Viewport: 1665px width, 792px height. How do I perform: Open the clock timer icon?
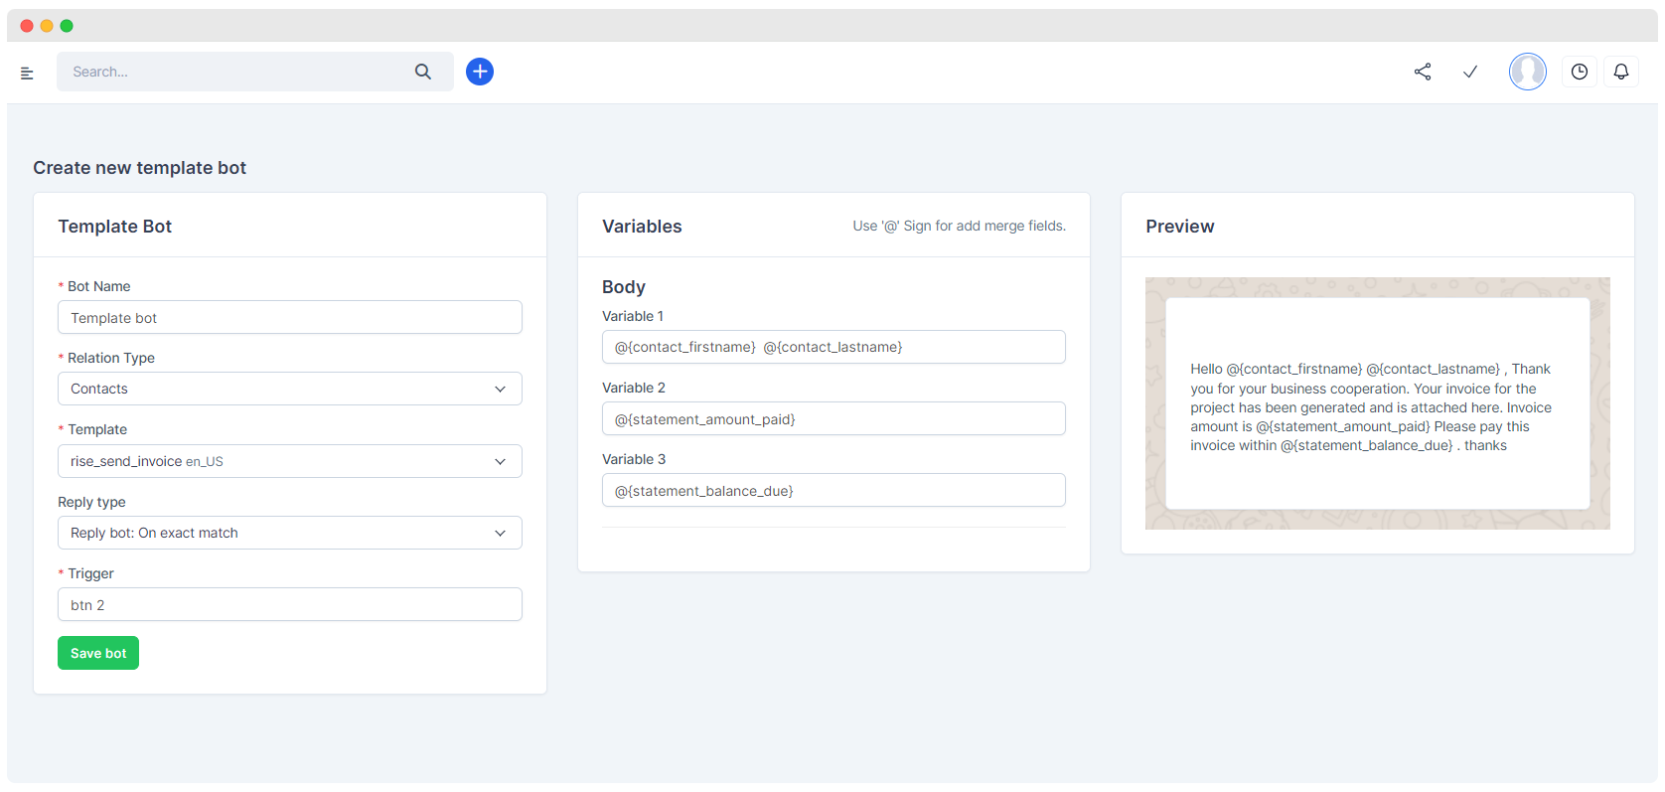1580,72
